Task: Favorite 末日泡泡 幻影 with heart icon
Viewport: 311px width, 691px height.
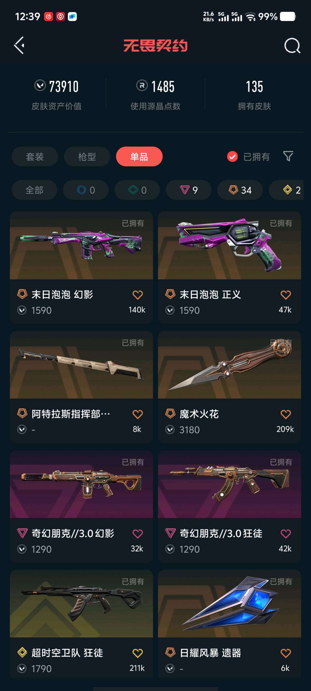Action: pos(138,295)
